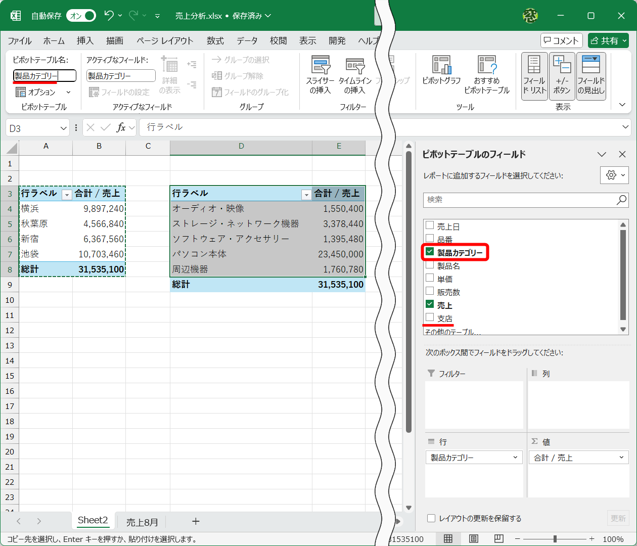The image size is (637, 546).
Task: Click the insert function fx icon
Action: 121,127
